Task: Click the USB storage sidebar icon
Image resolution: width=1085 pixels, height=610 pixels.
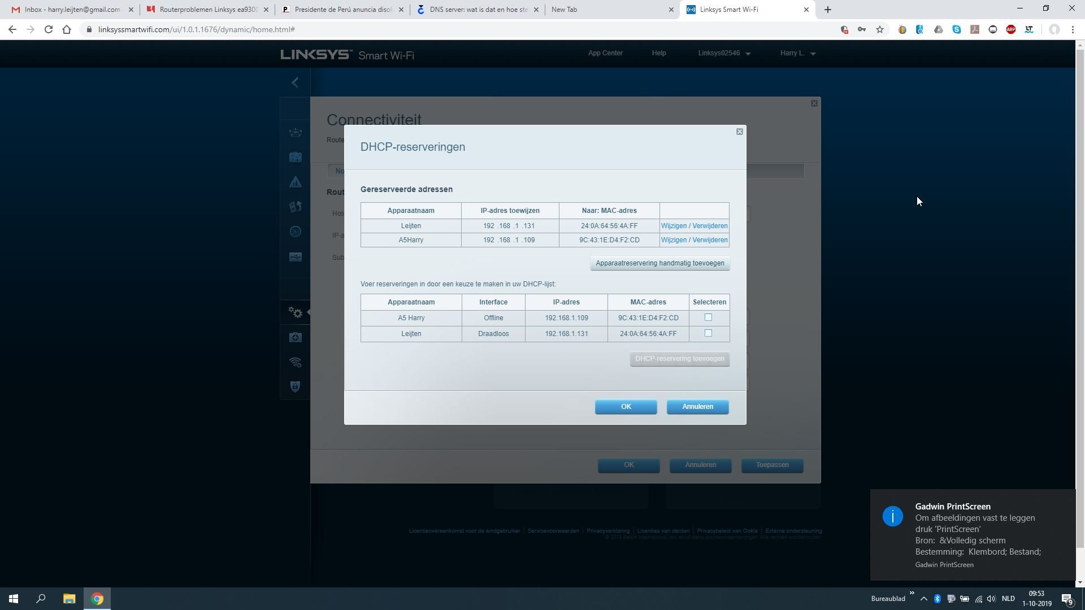Action: click(x=295, y=257)
